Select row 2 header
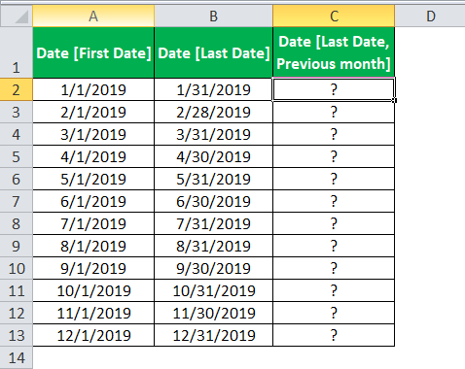 click(x=17, y=89)
